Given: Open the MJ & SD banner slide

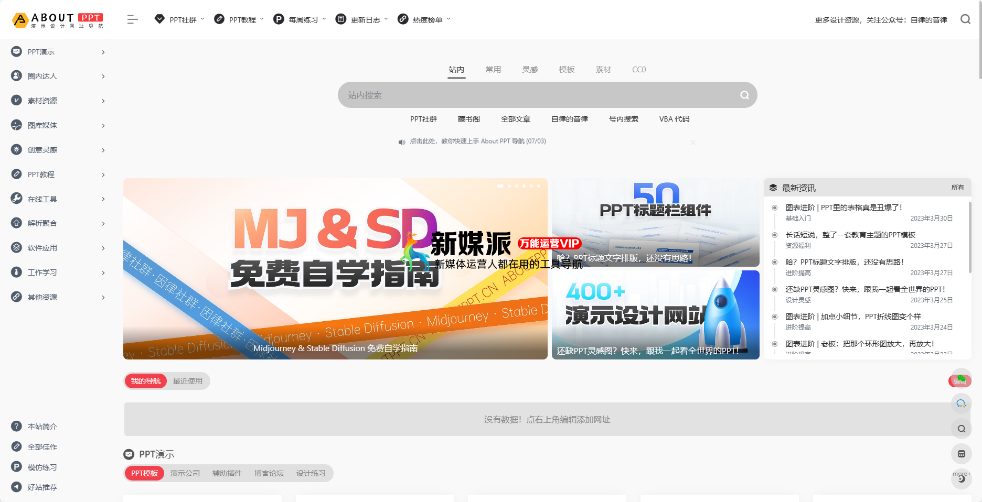Looking at the screenshot, I should click(335, 269).
